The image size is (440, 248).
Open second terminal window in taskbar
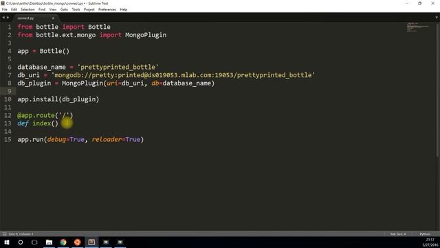click(120, 242)
